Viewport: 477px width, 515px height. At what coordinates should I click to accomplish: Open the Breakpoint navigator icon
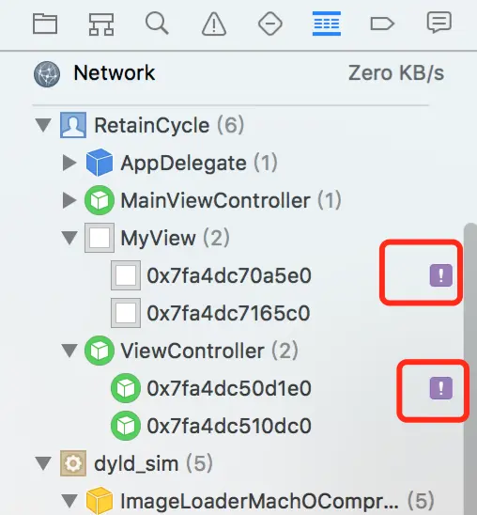(382, 24)
